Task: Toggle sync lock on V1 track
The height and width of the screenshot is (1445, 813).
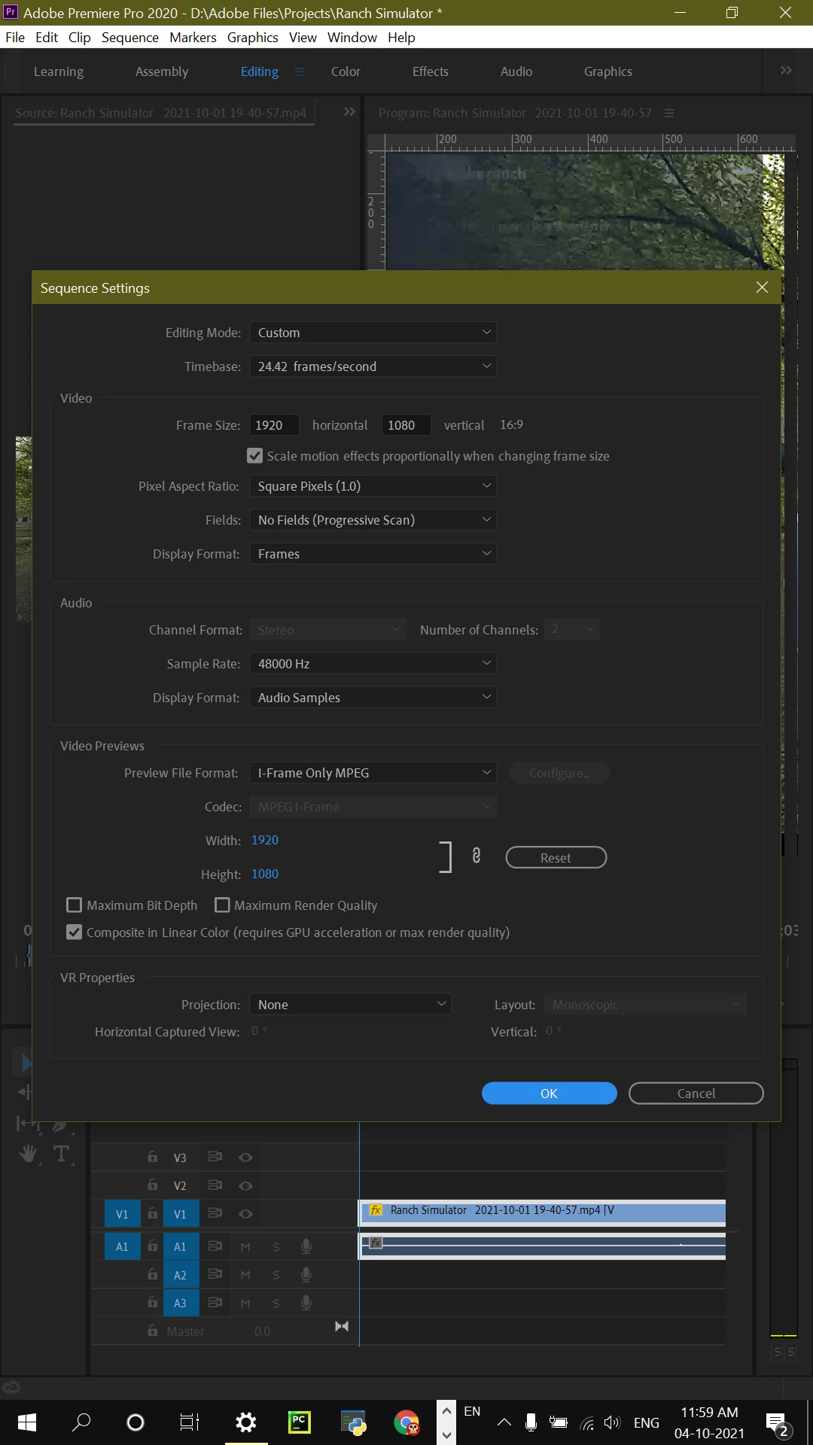Action: pos(215,1213)
